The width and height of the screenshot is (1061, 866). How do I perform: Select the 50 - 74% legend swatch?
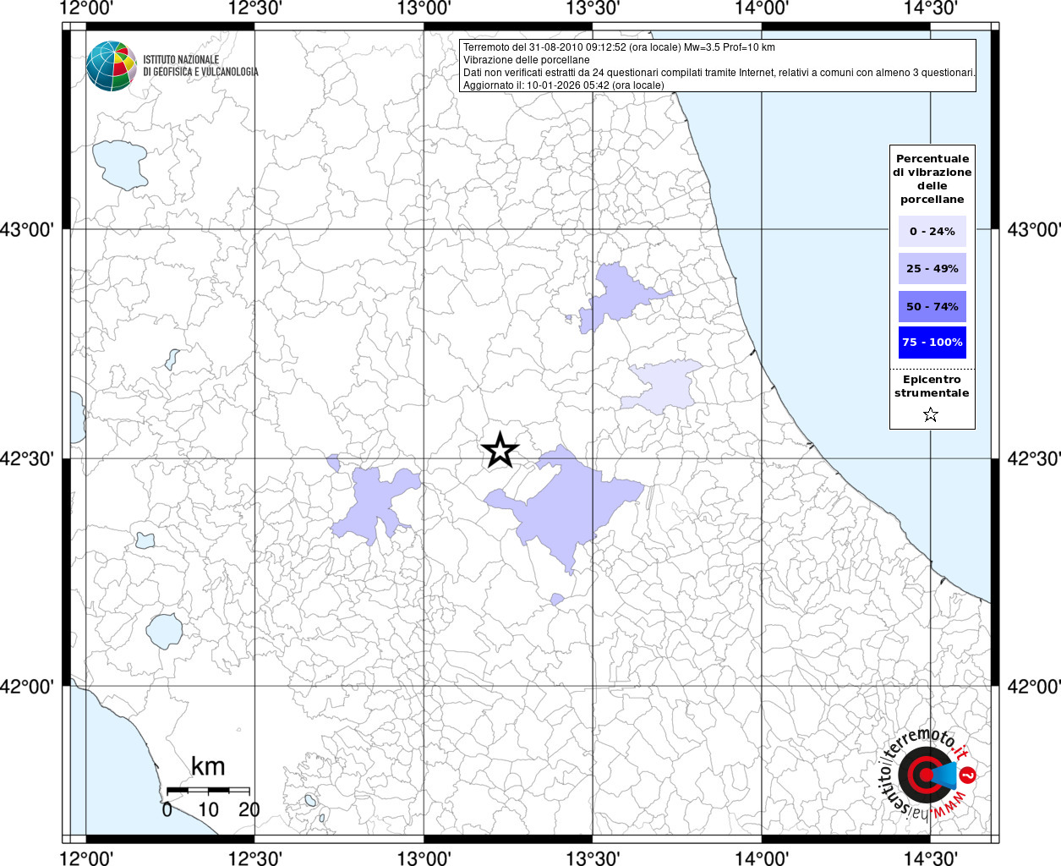[932, 306]
